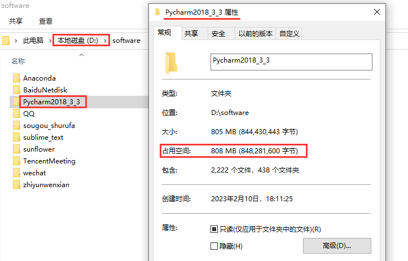Click the zhiyunwenxian folder icon

click(x=16, y=184)
